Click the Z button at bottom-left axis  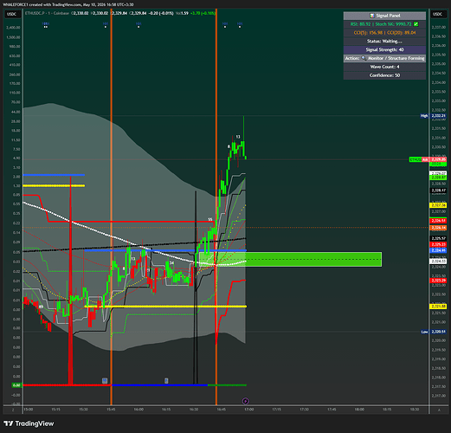13,410
